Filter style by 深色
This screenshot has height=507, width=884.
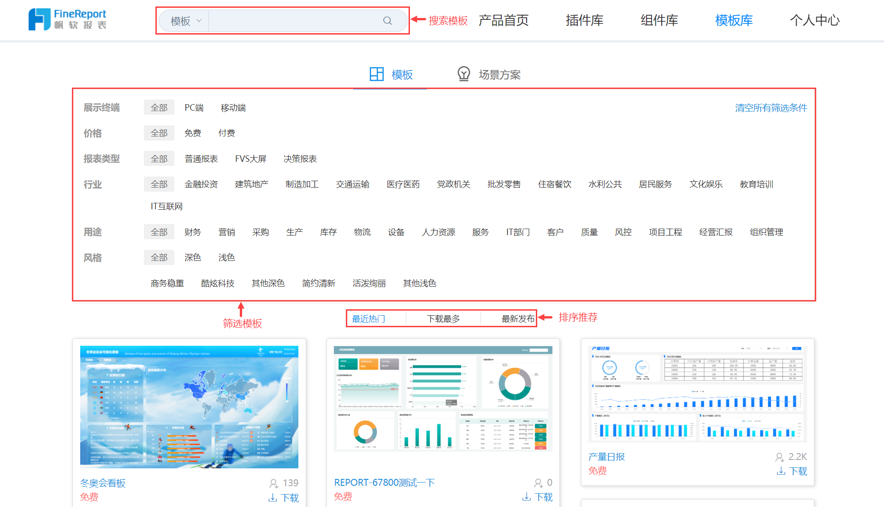coord(193,257)
